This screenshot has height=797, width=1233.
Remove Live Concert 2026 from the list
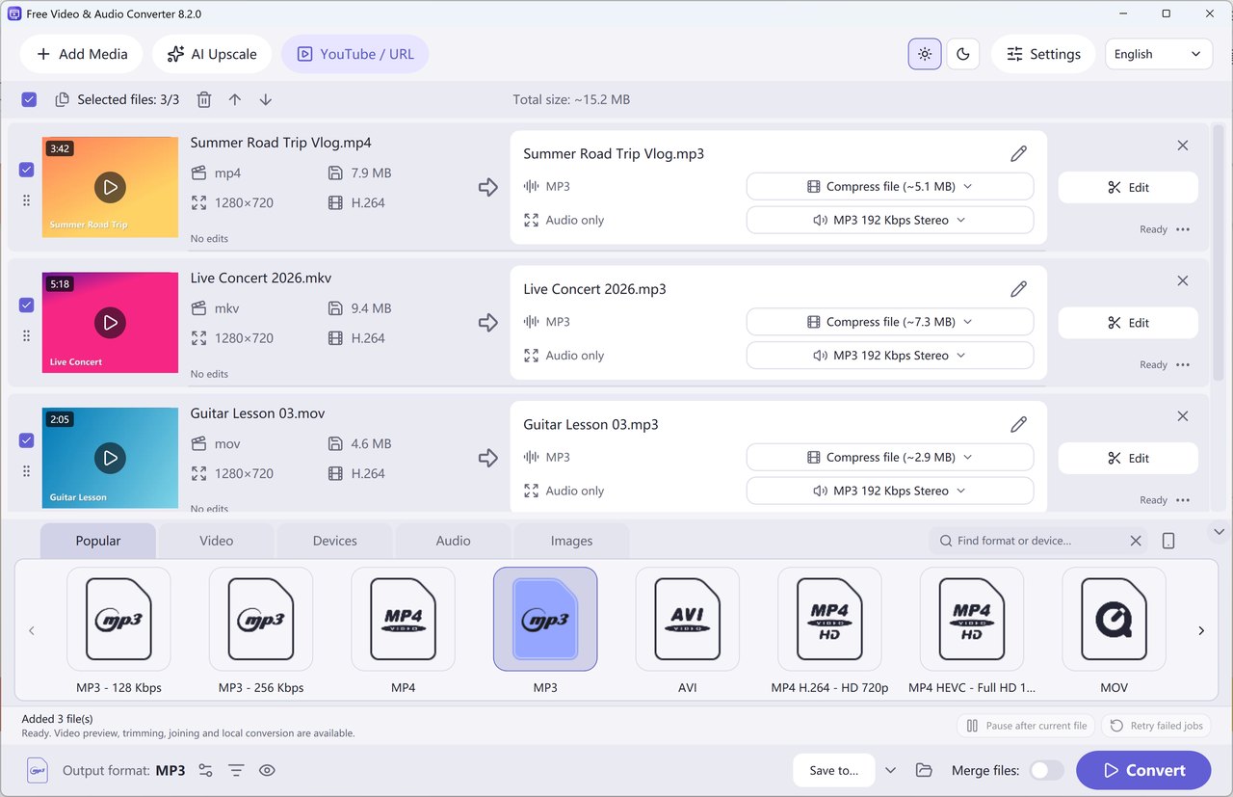[x=1183, y=281]
